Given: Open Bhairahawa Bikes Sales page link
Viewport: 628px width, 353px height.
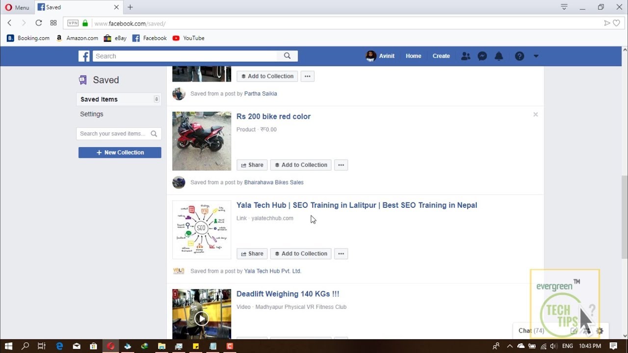Looking at the screenshot, I should click(x=274, y=182).
